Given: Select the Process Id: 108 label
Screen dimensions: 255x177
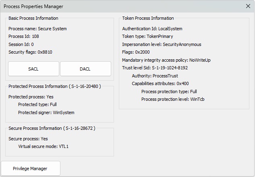Looking at the screenshot, I should point(24,37).
